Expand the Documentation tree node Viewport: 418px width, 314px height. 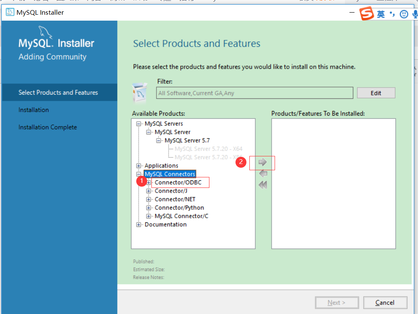[x=138, y=225]
